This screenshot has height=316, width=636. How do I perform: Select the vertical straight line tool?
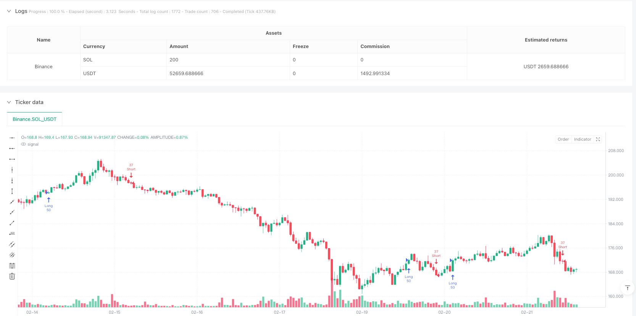pyautogui.click(x=12, y=170)
